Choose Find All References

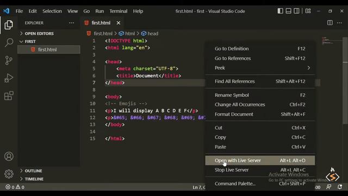coord(260,81)
